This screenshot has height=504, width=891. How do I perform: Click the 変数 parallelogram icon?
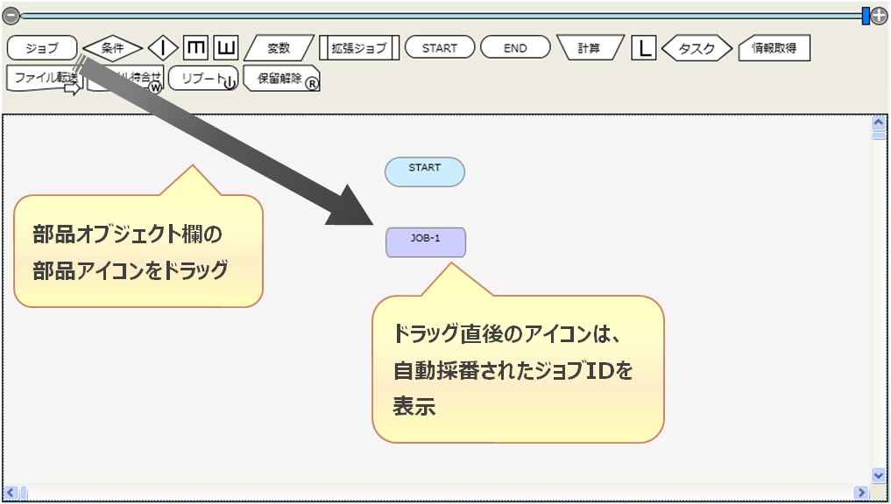[x=279, y=48]
